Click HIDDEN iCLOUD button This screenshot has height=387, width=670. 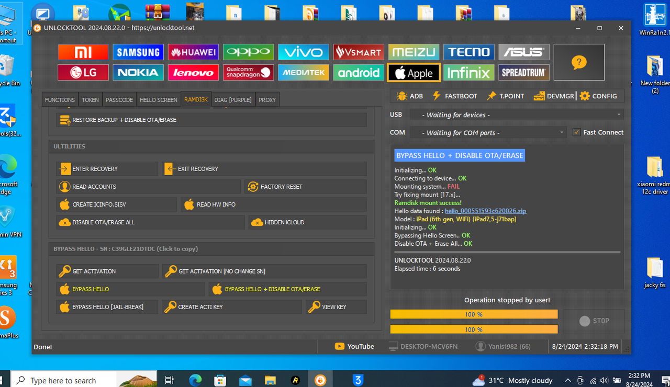pyautogui.click(x=308, y=222)
